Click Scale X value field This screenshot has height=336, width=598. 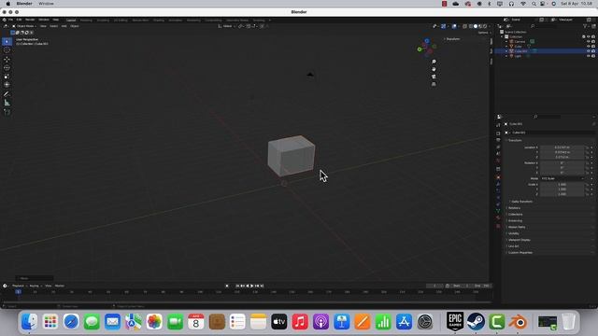coord(562,185)
